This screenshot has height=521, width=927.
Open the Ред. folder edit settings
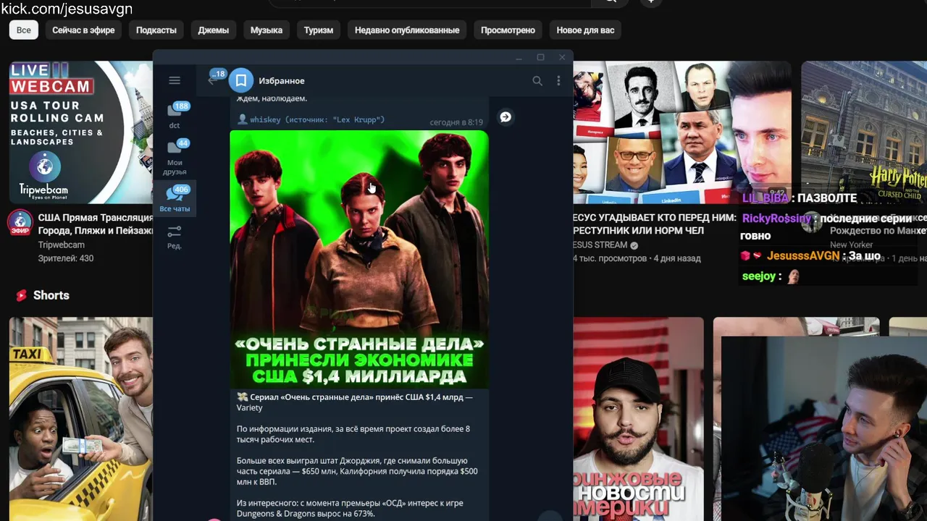175,237
